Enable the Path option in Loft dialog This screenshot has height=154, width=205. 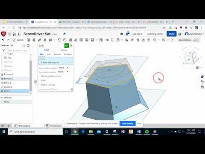[44, 80]
